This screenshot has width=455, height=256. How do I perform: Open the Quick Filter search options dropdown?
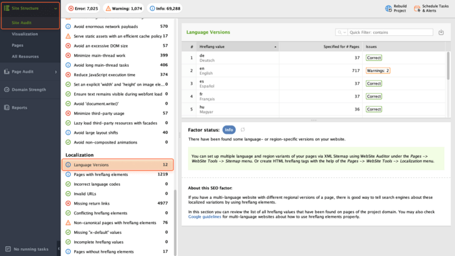pos(341,32)
